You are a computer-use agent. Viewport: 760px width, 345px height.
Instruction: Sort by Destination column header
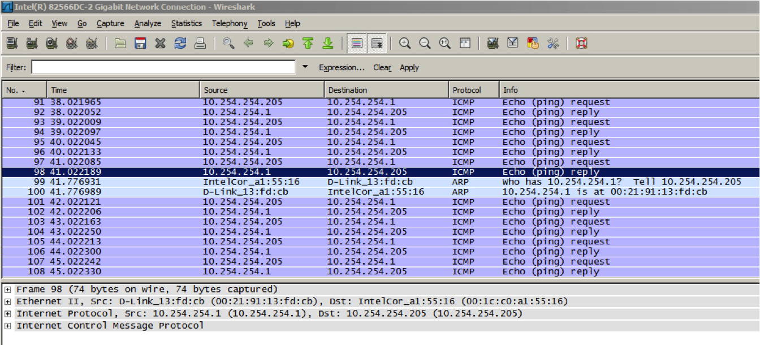[387, 90]
